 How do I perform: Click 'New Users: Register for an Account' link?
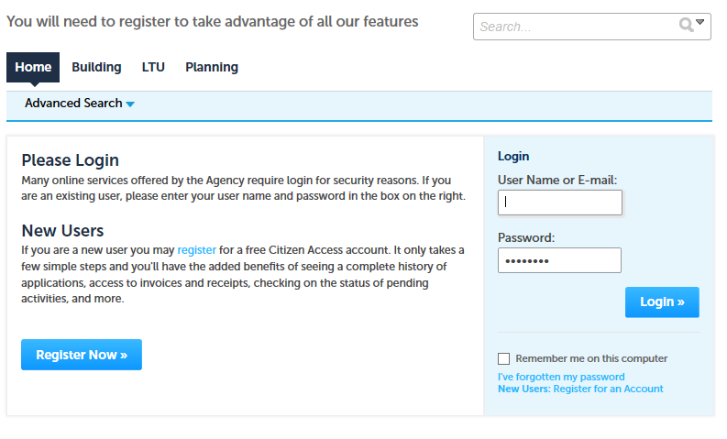click(x=580, y=389)
